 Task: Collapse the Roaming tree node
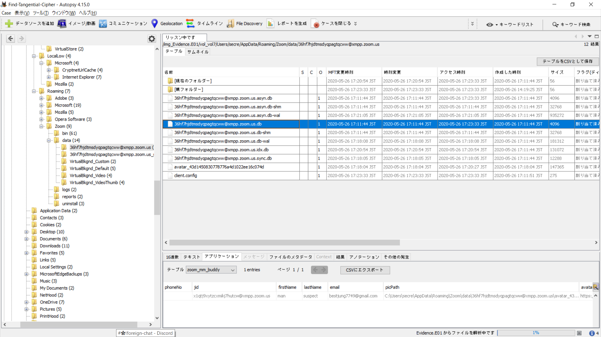(x=34, y=91)
